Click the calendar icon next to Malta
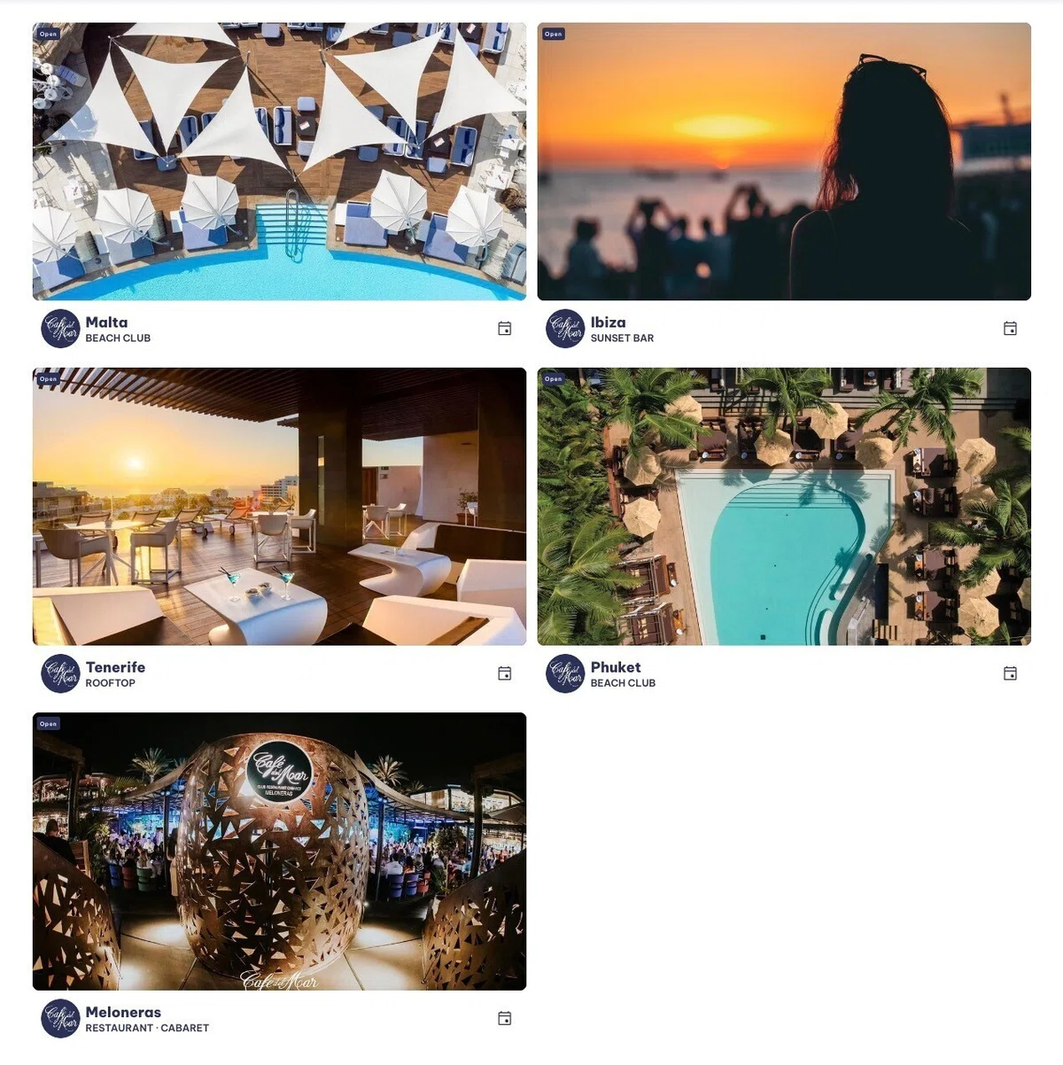This screenshot has width=1063, height=1065. 505,329
